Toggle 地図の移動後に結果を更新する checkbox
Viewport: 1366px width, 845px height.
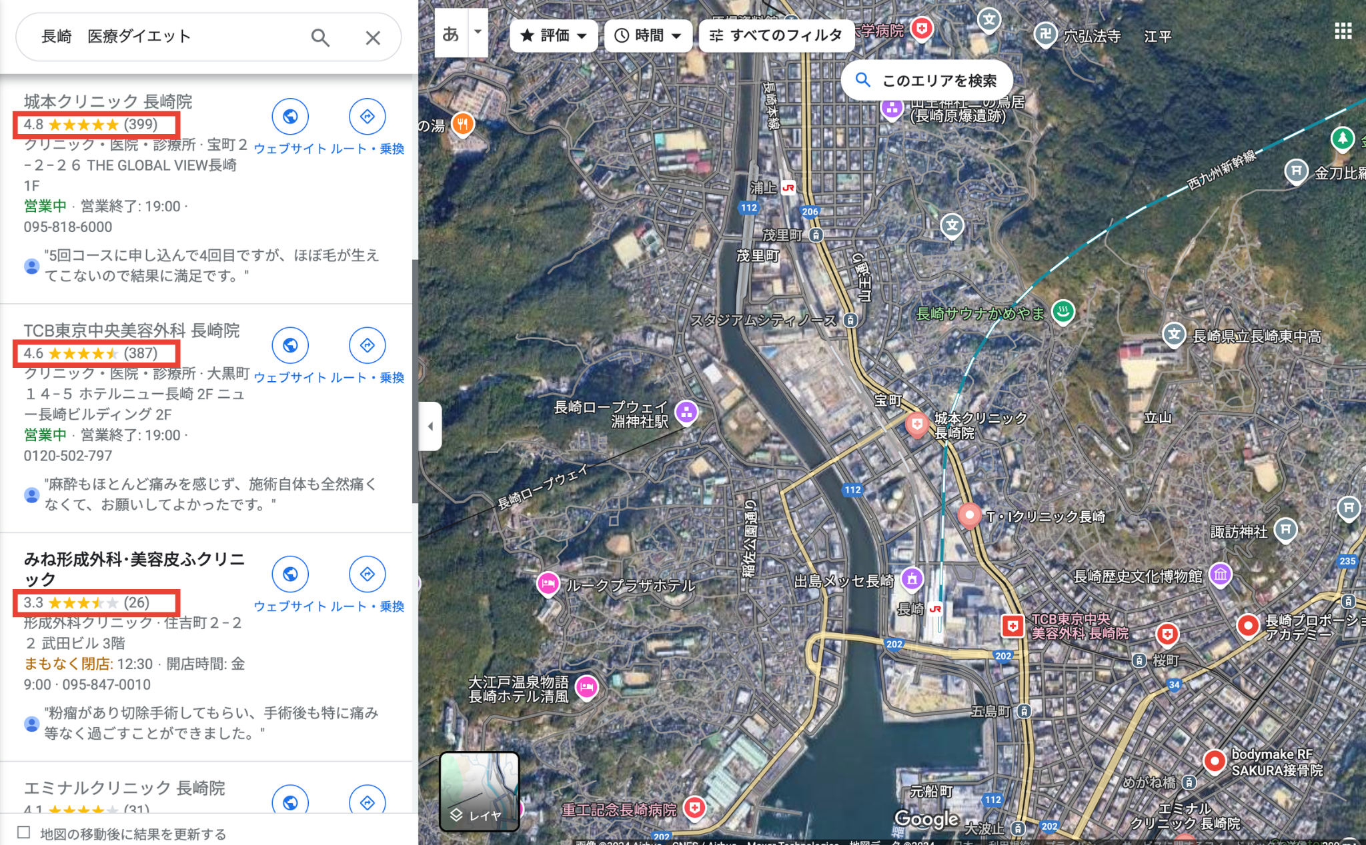[24, 832]
